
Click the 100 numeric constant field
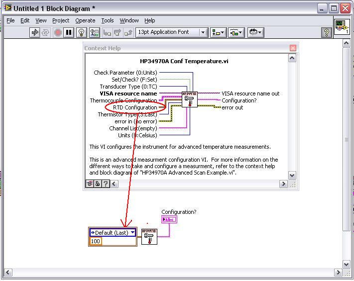(x=96, y=241)
